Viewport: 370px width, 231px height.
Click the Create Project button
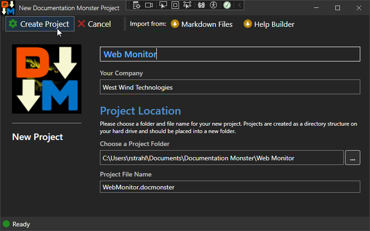point(40,24)
